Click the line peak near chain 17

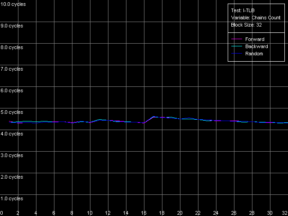tap(153, 117)
